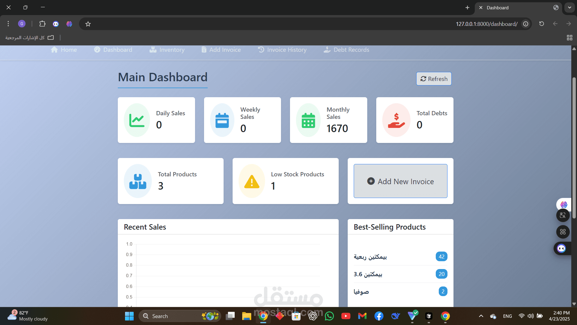Open YouTube from the taskbar
Image resolution: width=577 pixels, height=325 pixels.
click(x=346, y=316)
